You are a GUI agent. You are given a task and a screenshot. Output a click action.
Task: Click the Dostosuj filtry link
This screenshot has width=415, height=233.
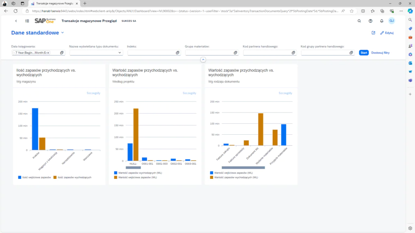pyautogui.click(x=380, y=53)
